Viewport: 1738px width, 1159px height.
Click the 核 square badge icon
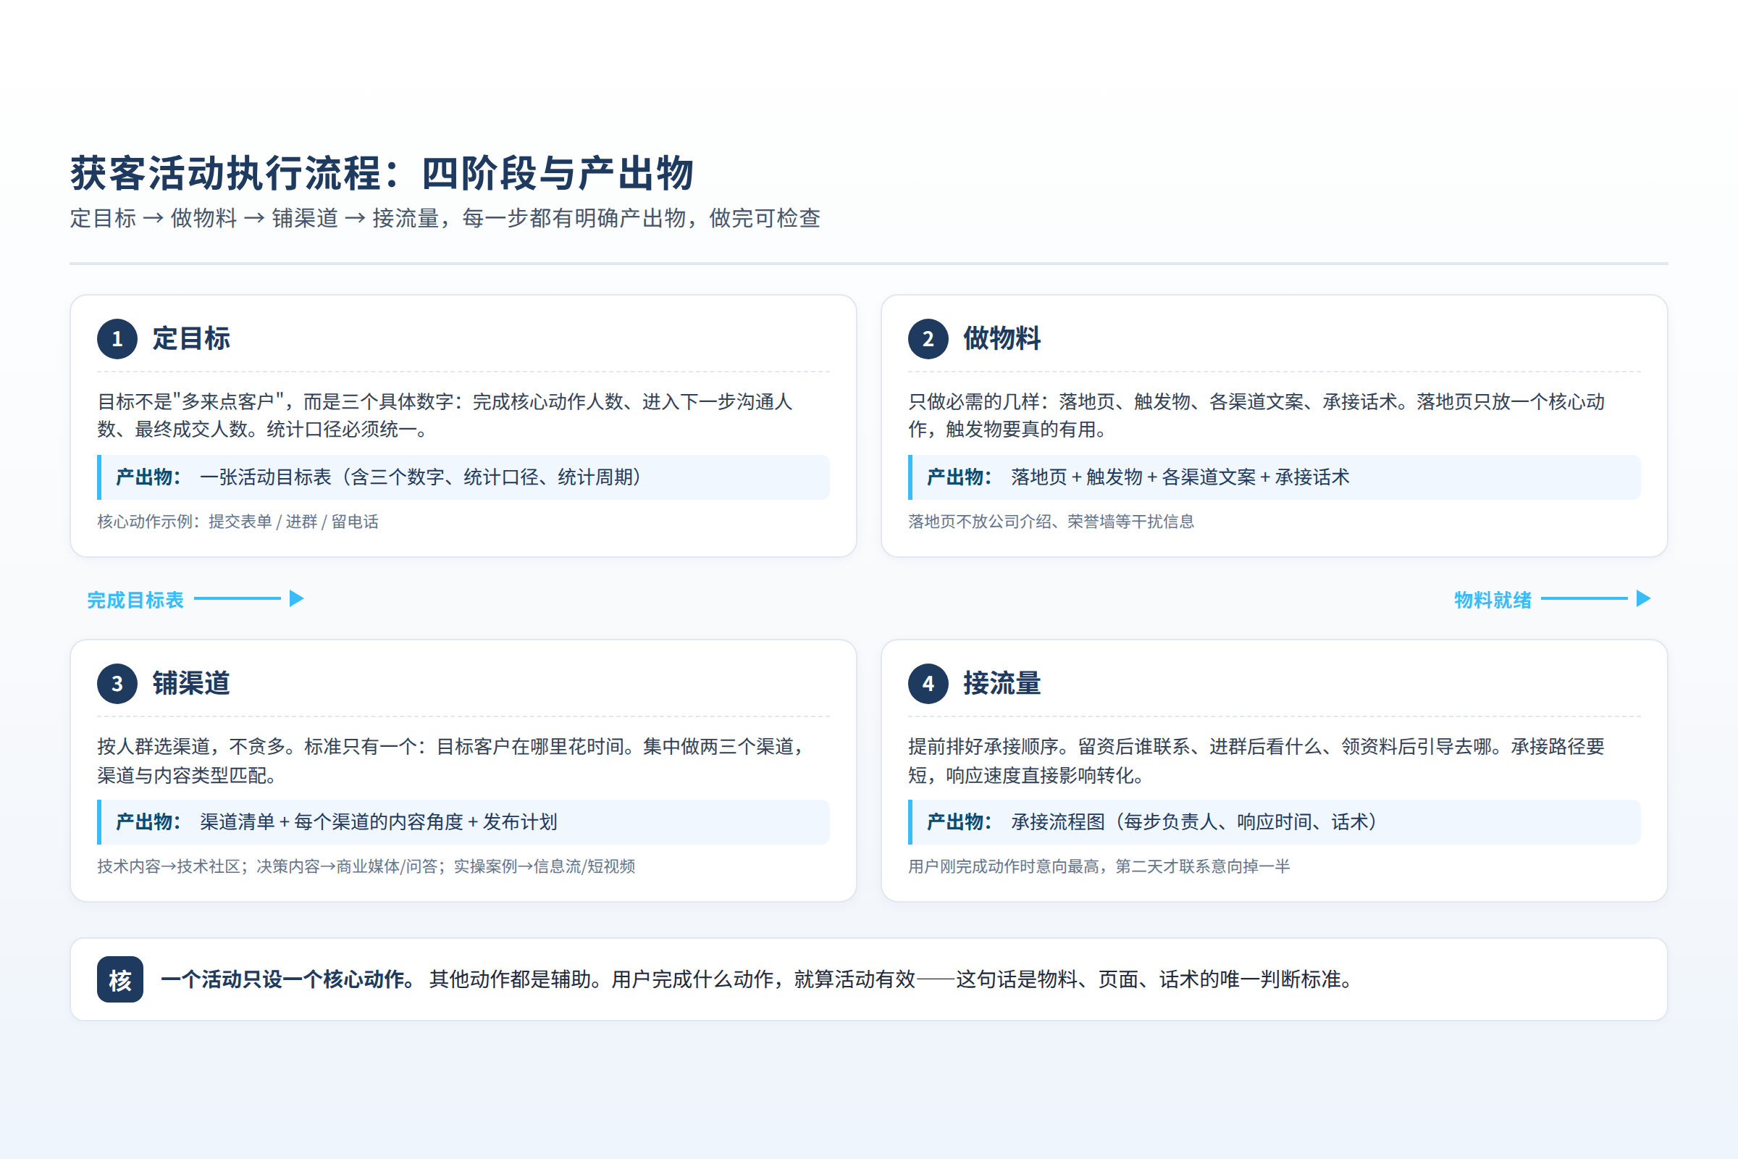(x=119, y=979)
